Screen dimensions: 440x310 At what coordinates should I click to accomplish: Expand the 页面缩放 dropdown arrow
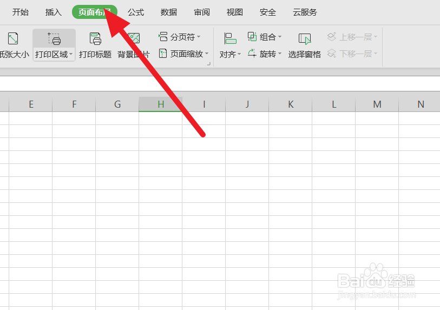point(207,54)
